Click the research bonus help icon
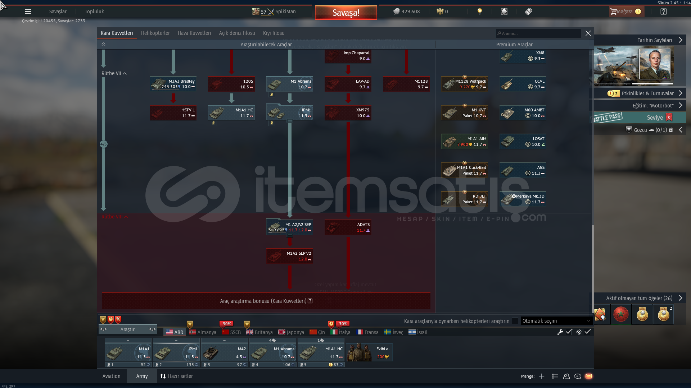Viewport: 691px width, 388px height. tap(310, 301)
